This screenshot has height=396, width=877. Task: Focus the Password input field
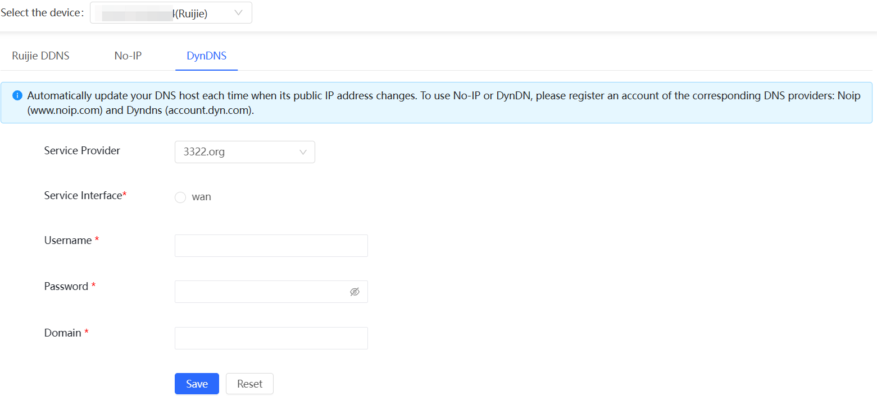261,292
